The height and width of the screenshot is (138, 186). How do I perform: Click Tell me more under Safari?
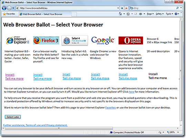tap(72, 78)
